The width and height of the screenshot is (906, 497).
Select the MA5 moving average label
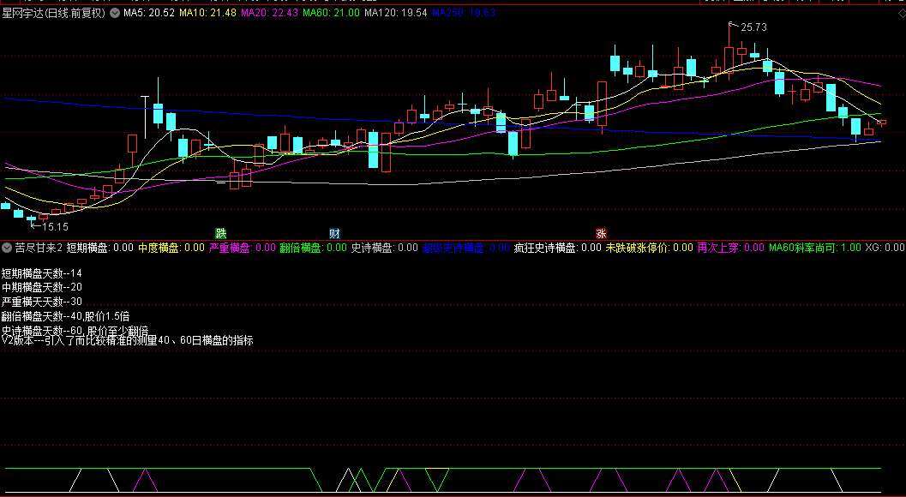[x=148, y=14]
